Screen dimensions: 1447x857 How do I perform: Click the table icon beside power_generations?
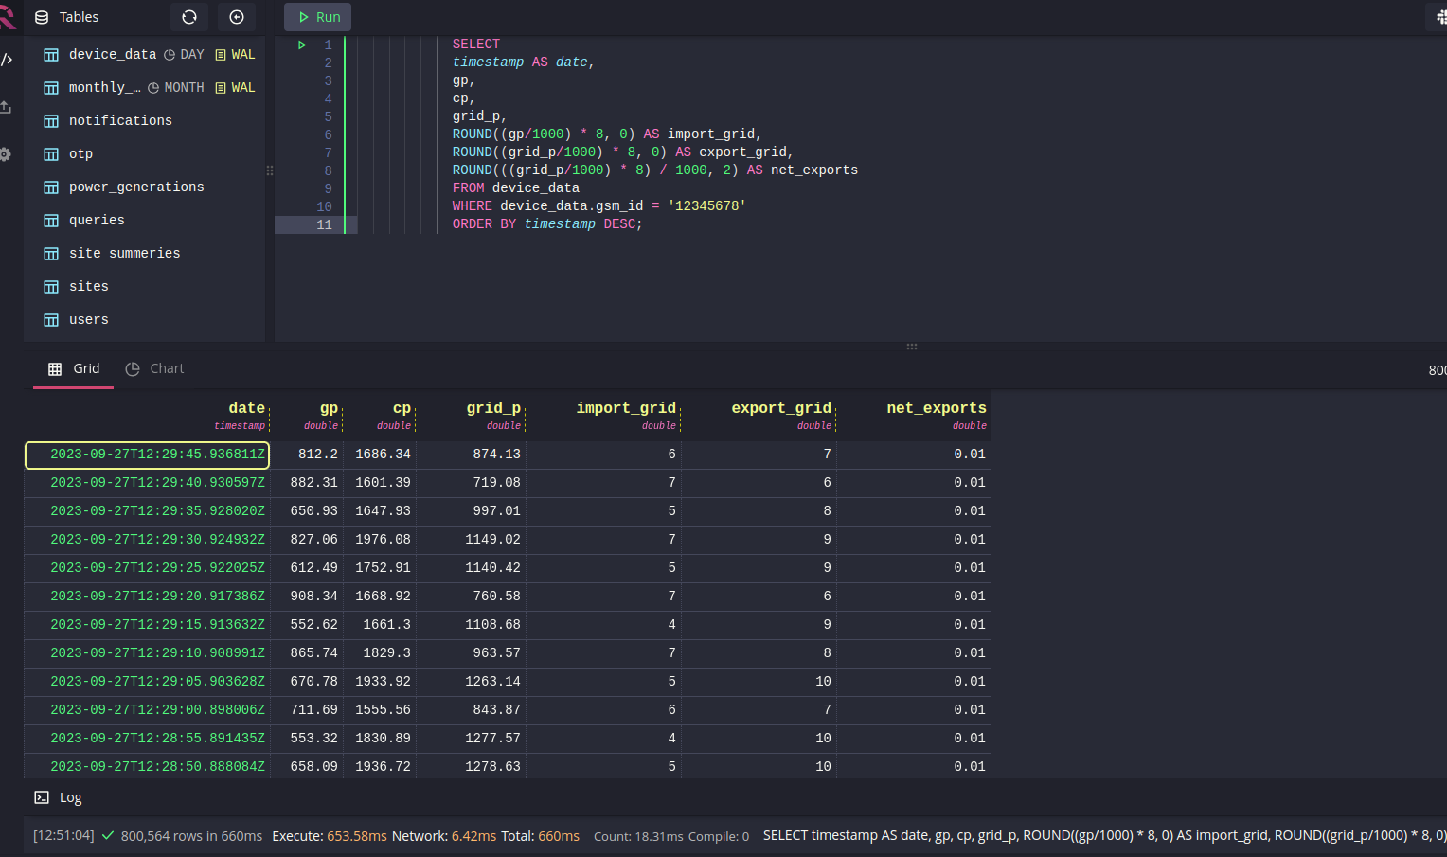tap(50, 187)
